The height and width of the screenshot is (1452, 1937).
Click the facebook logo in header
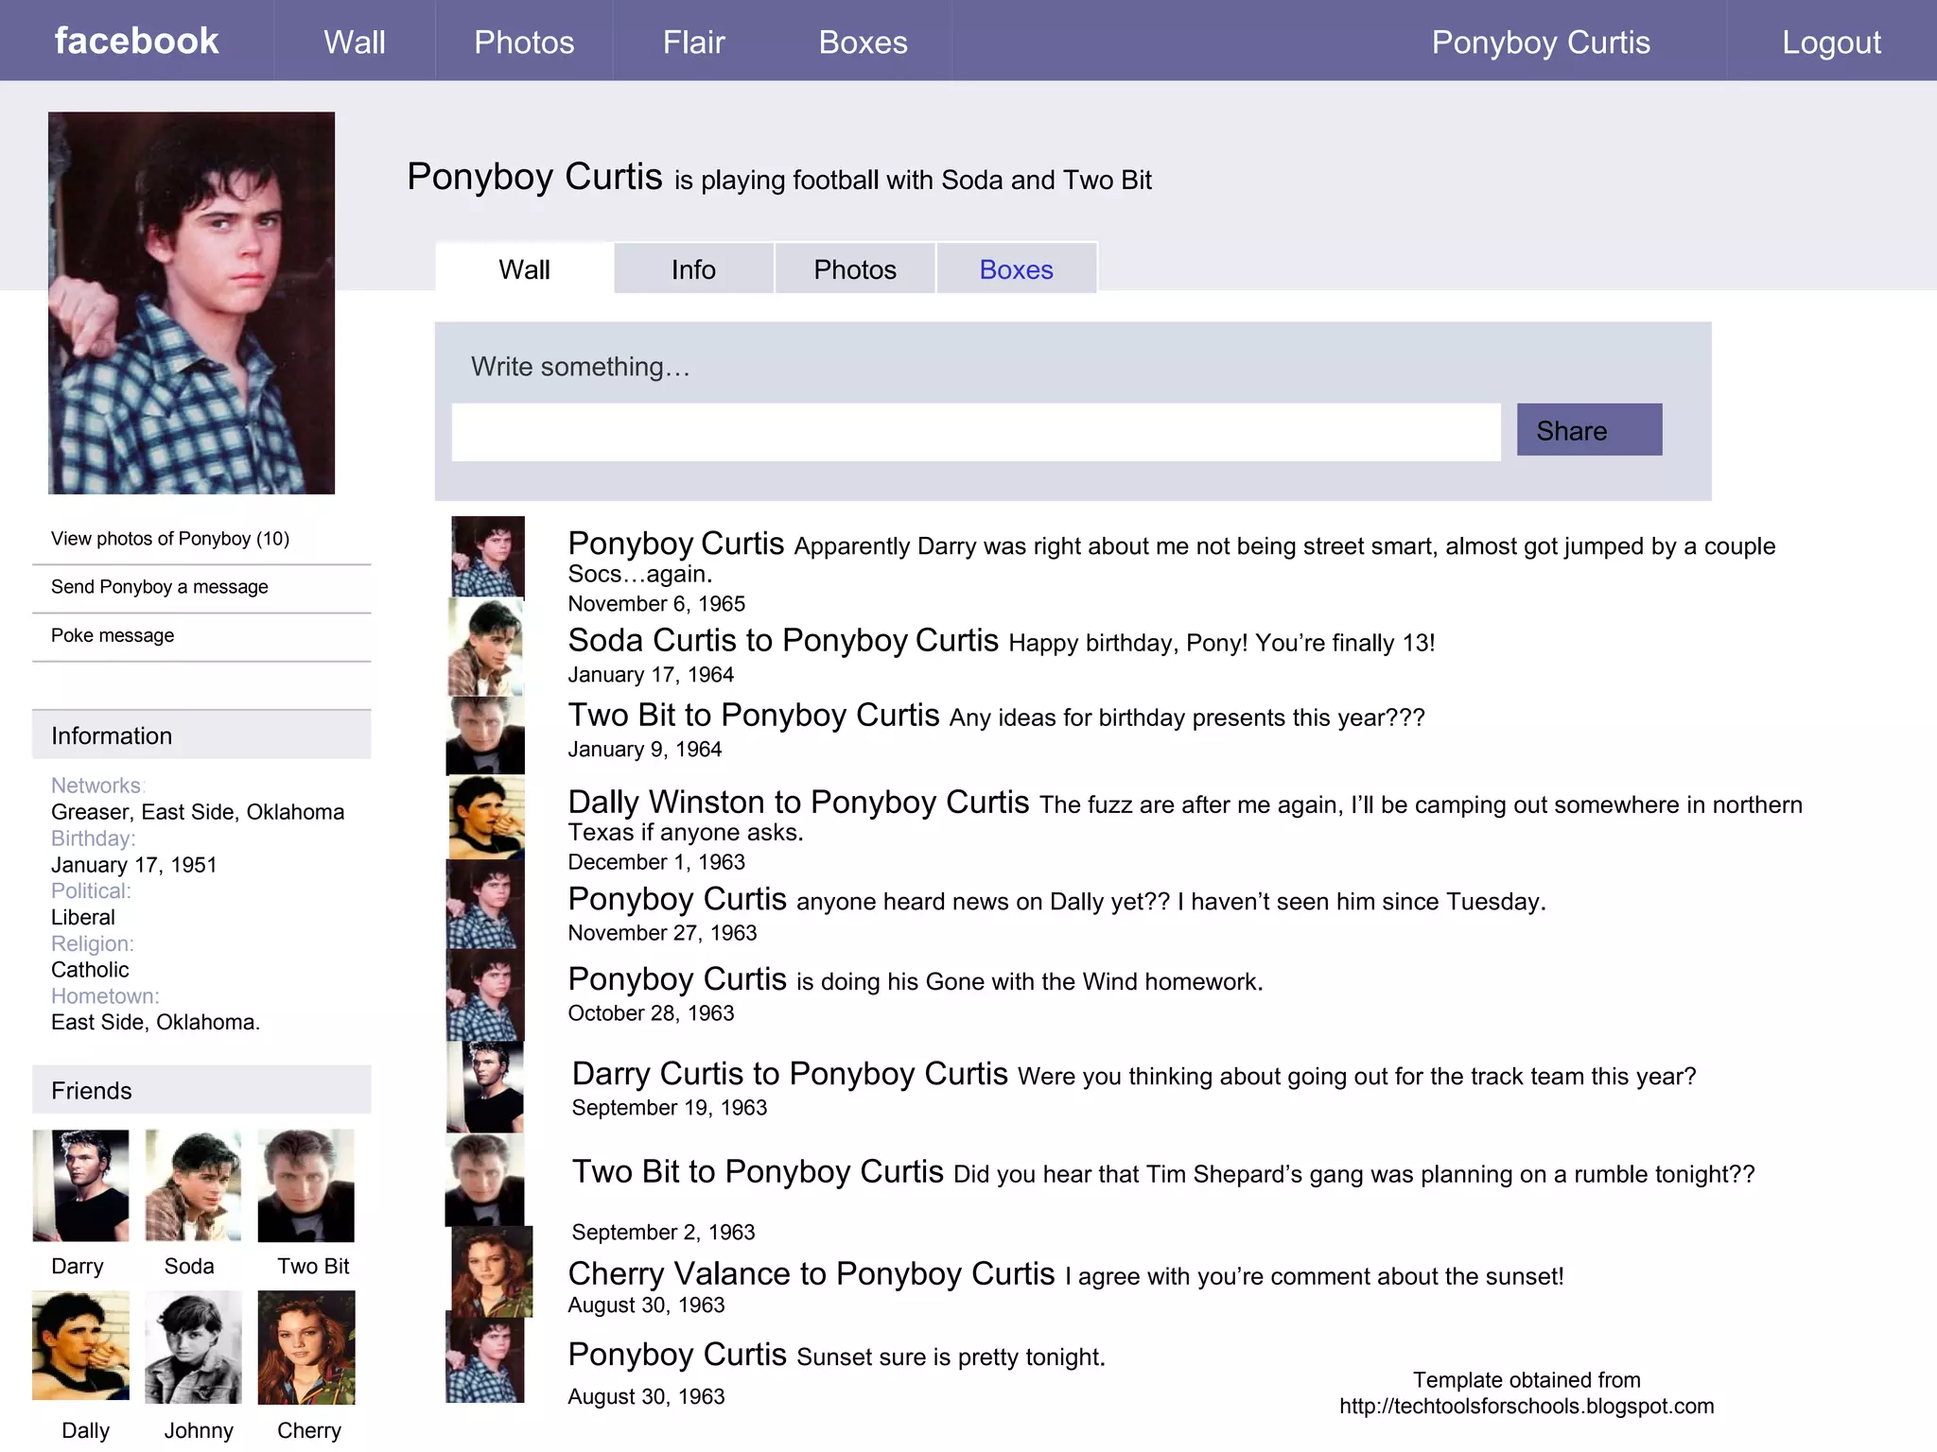coord(136,42)
